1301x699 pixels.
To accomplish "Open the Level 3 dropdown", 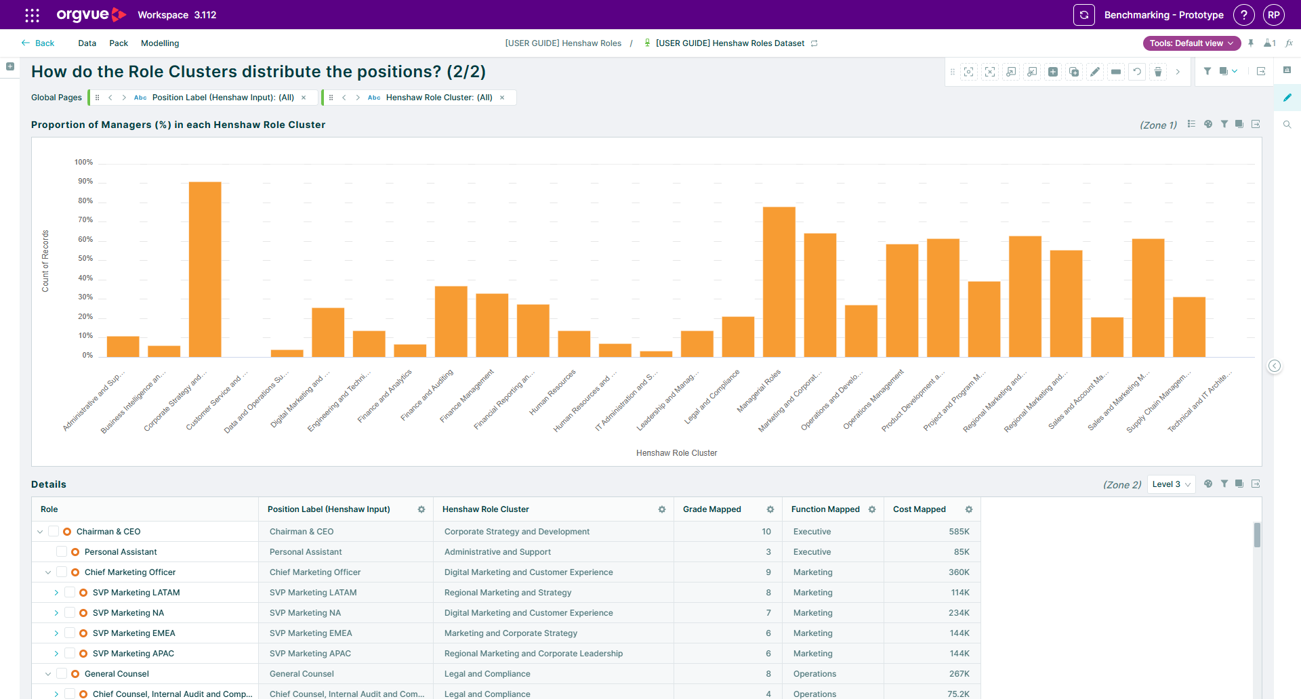I will coord(1171,484).
